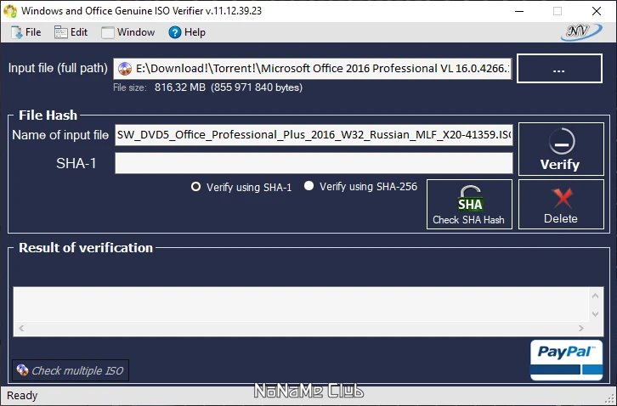The width and height of the screenshot is (617, 406).
Task: Close the ISO Verifier window
Action: (x=597, y=11)
